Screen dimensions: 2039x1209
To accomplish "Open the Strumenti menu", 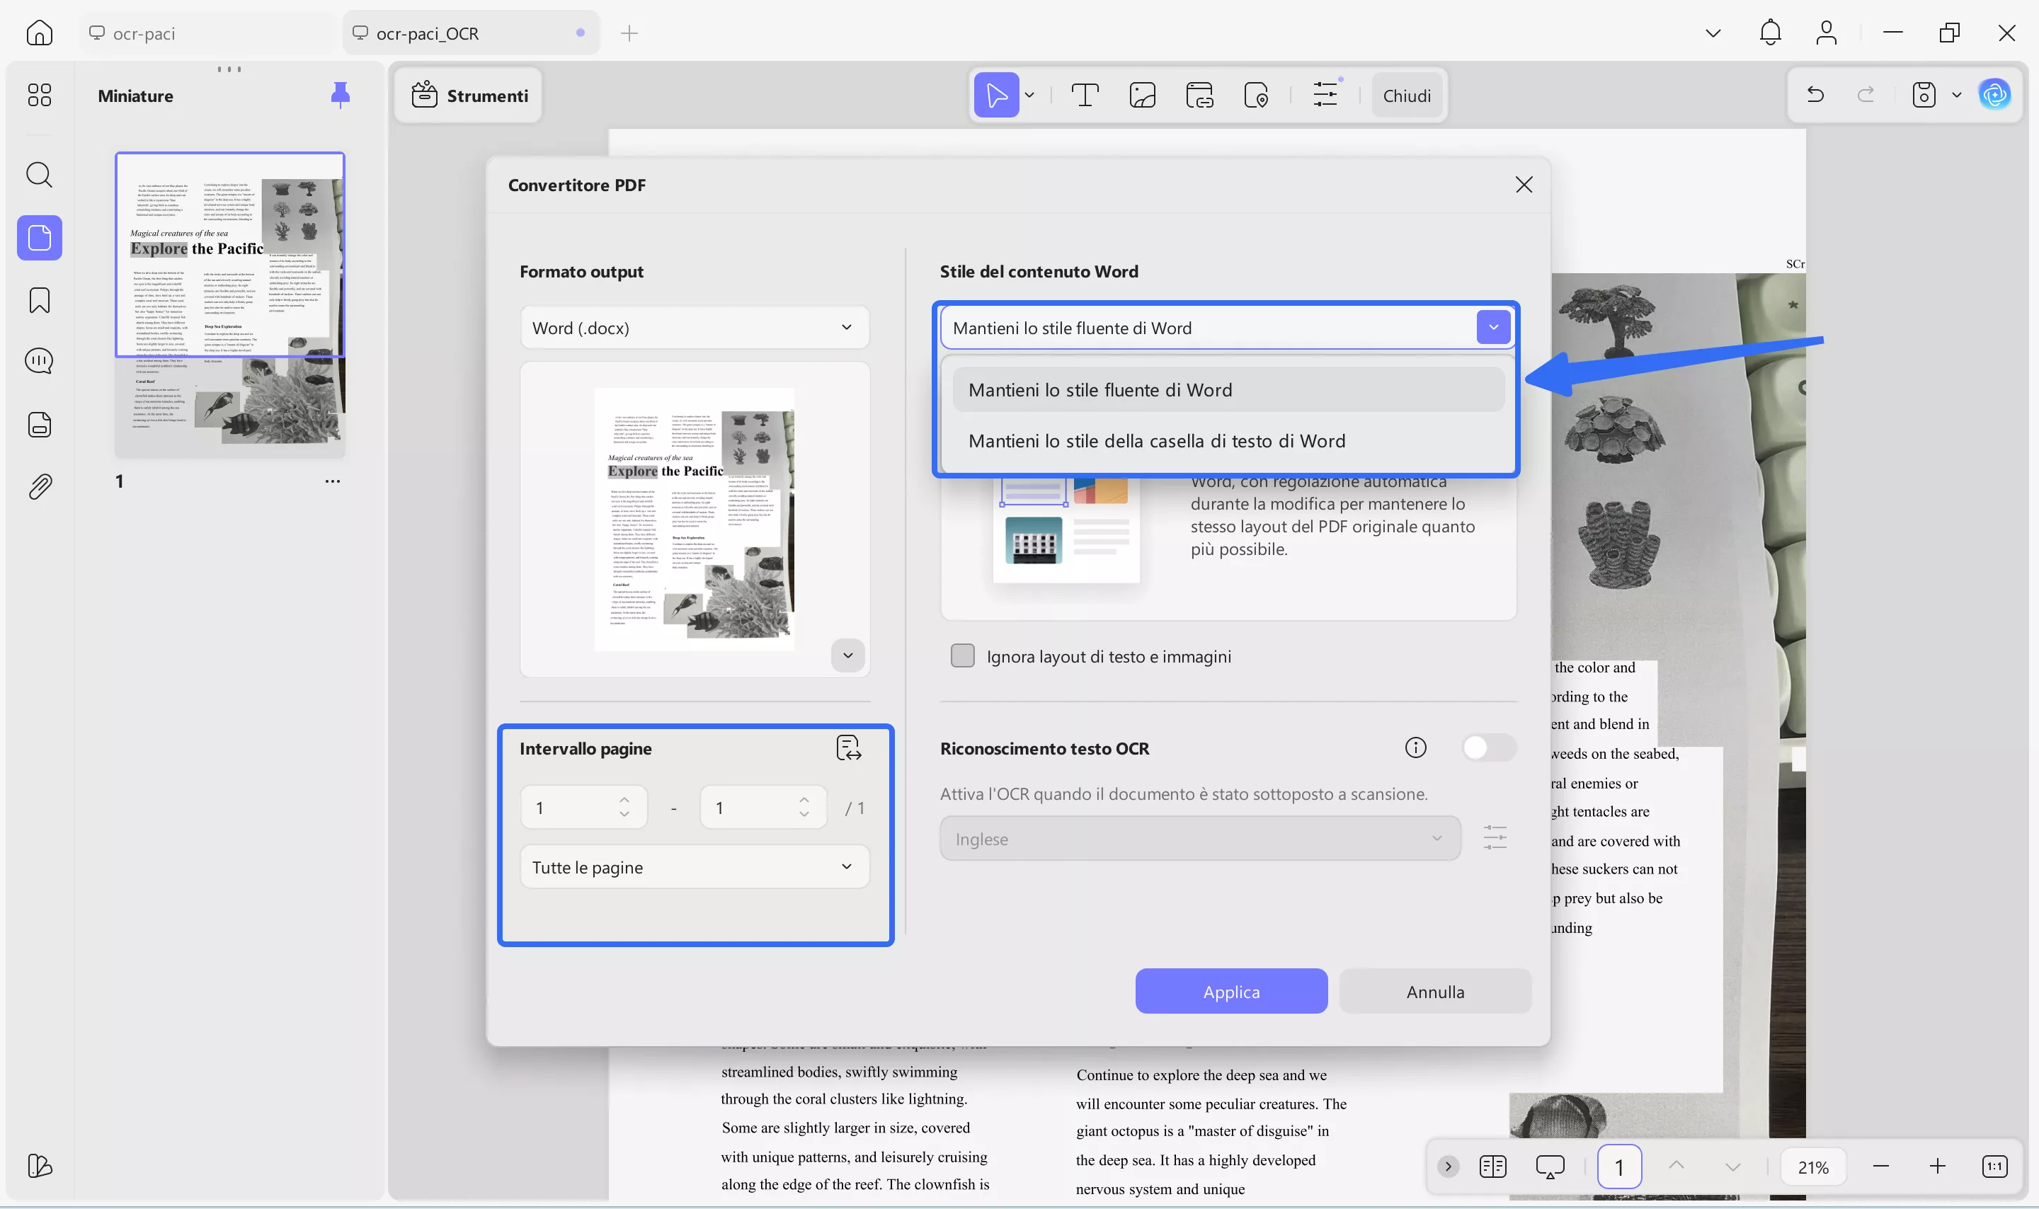I will 469,95.
